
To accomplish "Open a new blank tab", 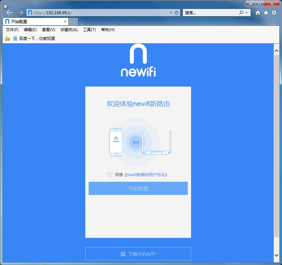I will pyautogui.click(x=73, y=21).
